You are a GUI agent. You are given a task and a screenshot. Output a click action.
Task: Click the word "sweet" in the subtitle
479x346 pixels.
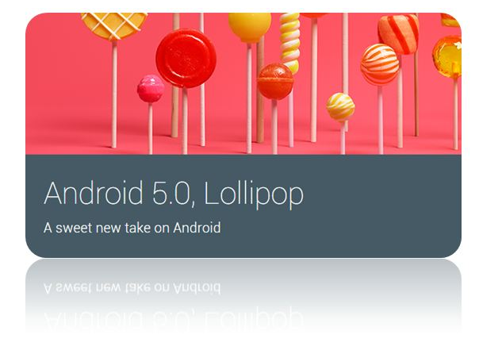pos(74,229)
